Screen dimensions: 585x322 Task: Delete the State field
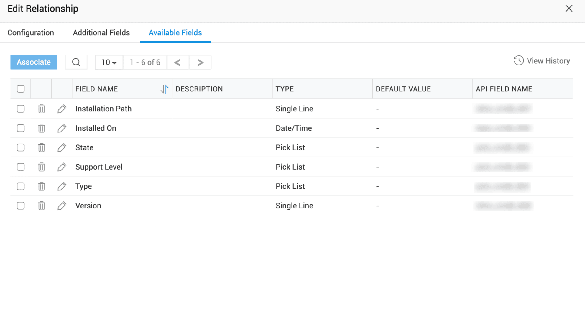pos(41,147)
